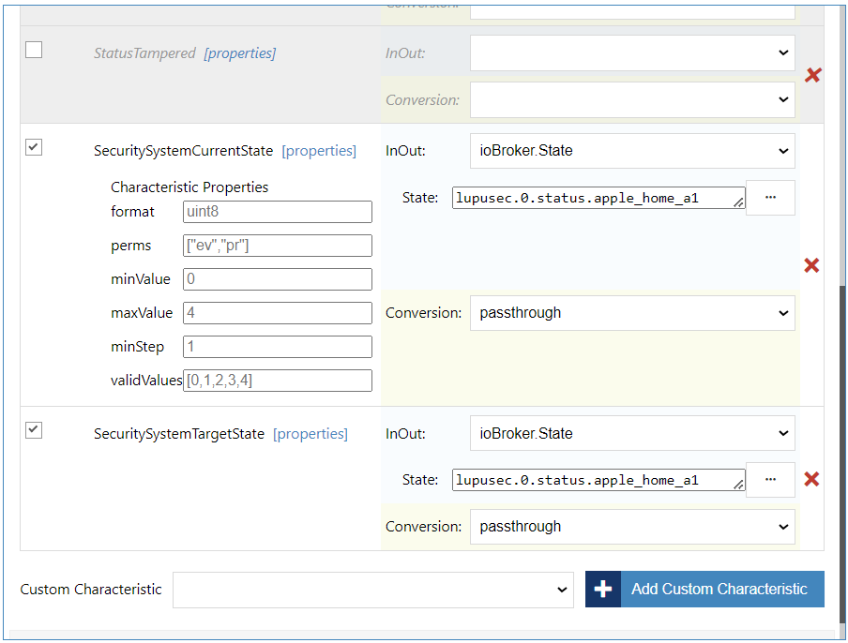Open the SecuritySystemTargetState InOut dropdown

pyautogui.click(x=632, y=433)
